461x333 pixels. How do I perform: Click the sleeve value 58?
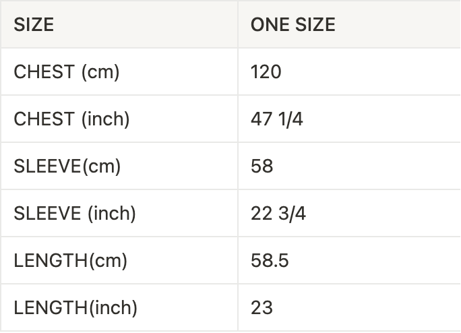click(262, 166)
